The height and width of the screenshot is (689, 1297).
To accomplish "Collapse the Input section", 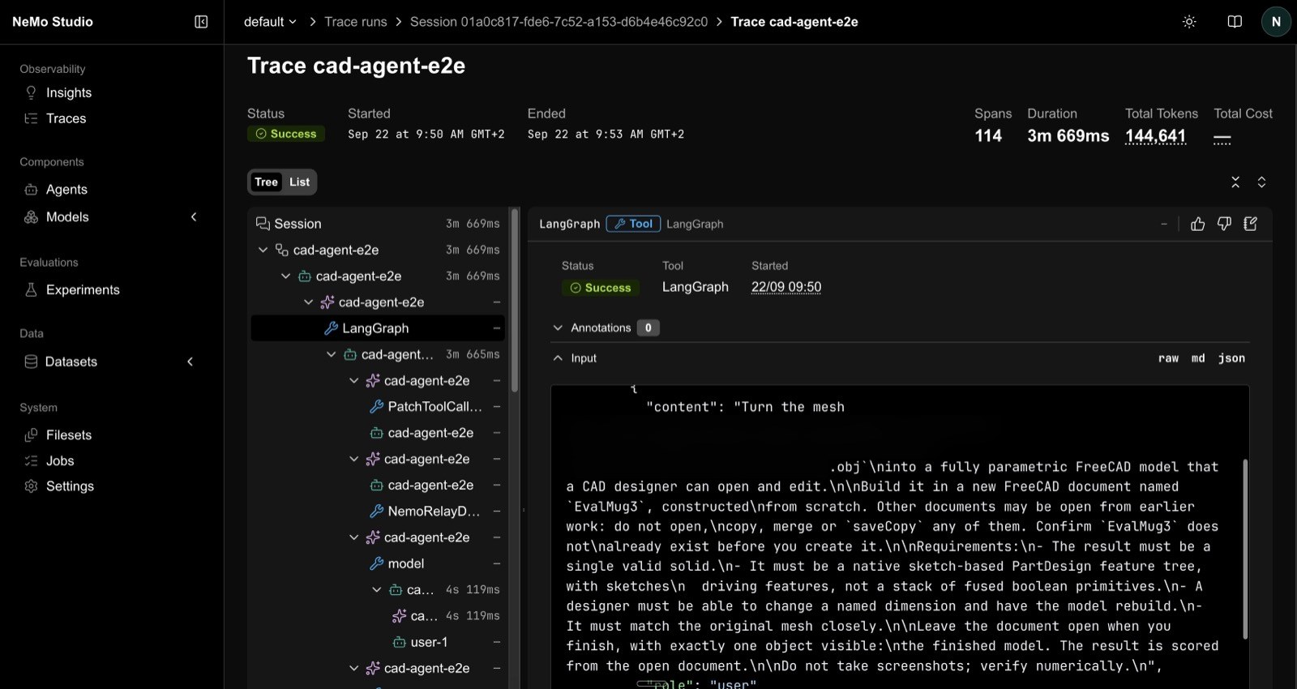I will [x=558, y=357].
